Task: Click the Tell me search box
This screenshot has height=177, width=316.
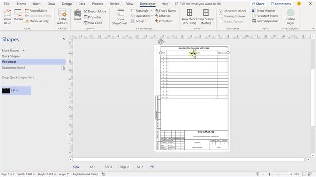Action: (197, 4)
